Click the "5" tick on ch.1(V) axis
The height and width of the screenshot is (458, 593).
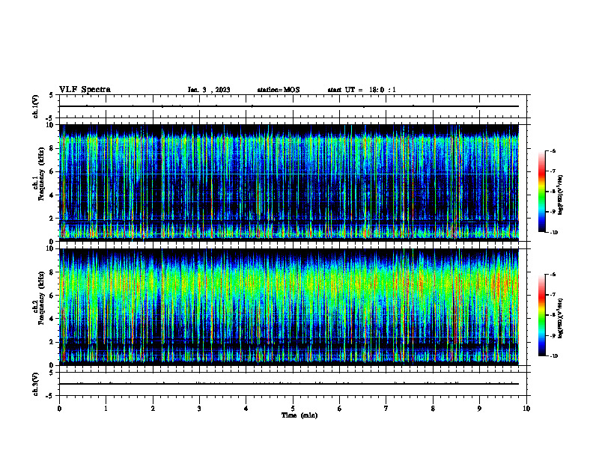52,96
